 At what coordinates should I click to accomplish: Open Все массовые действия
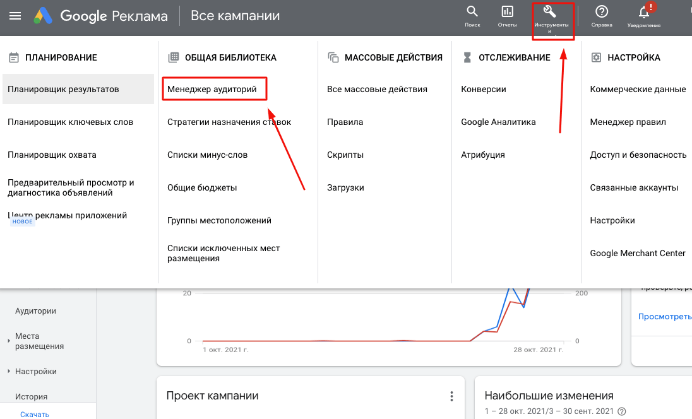(377, 89)
